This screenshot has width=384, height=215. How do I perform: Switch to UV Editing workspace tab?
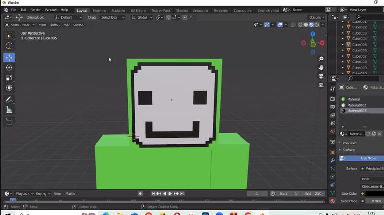[138, 10]
